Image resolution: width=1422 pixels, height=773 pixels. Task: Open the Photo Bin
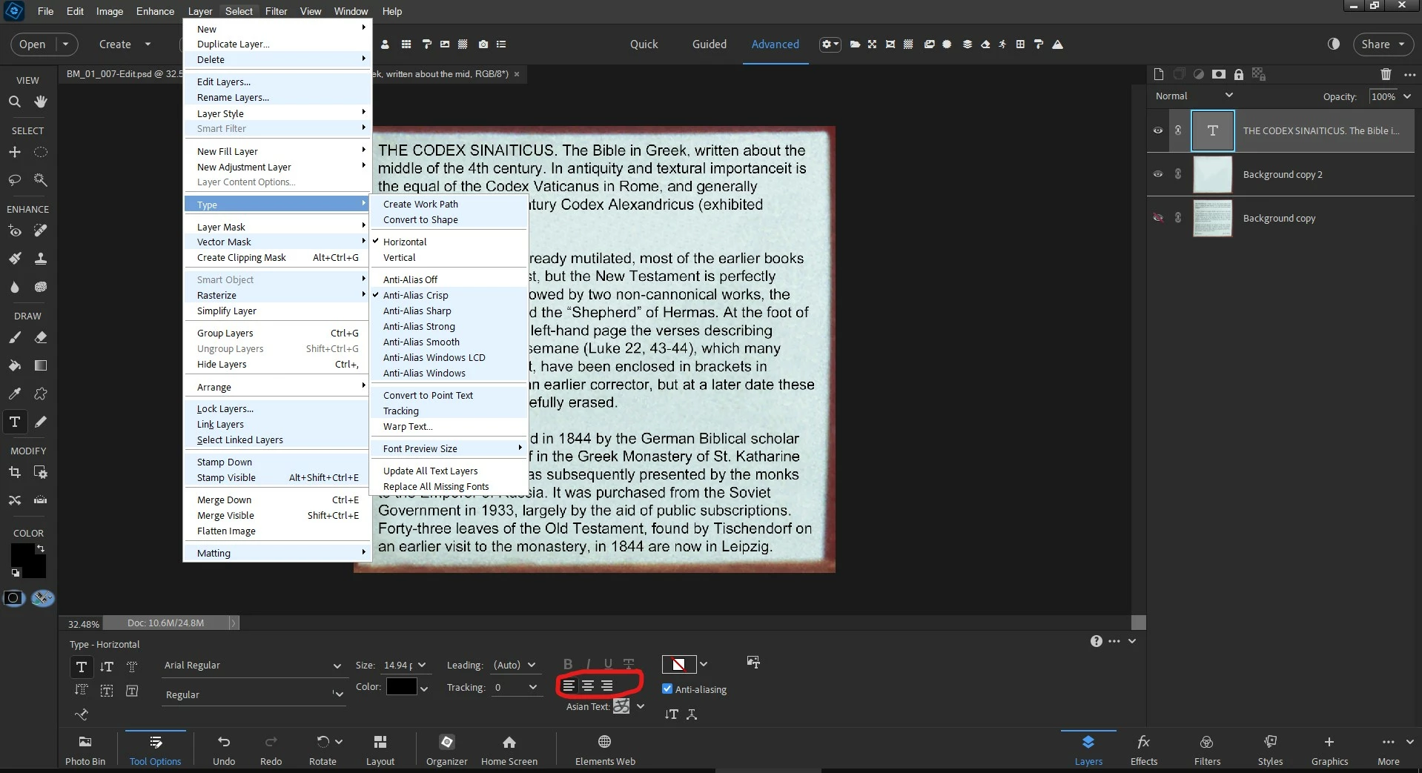85,750
